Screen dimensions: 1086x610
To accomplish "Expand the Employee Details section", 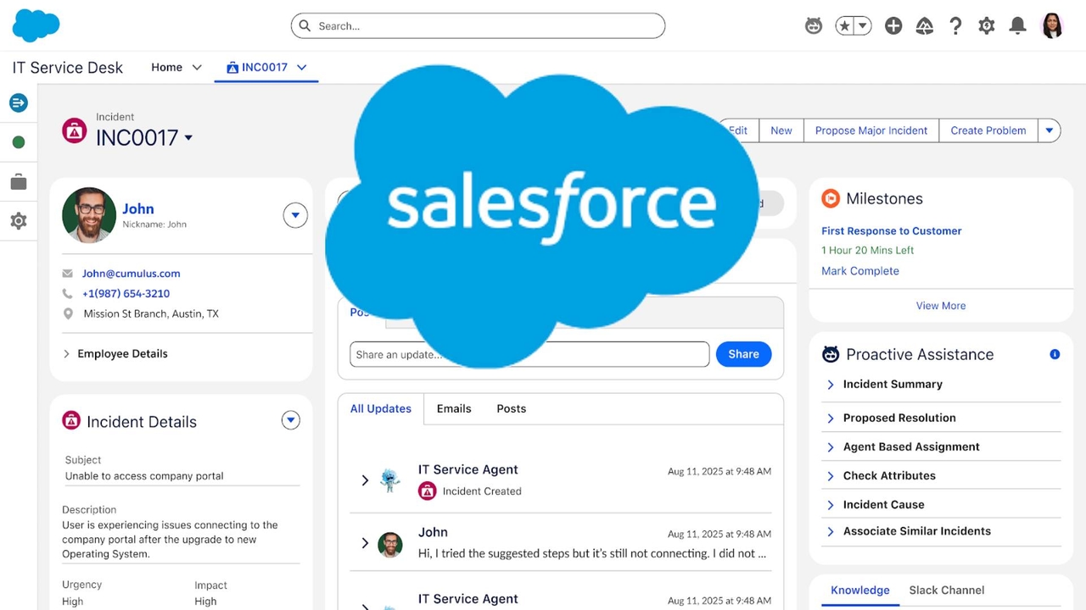I will click(67, 354).
